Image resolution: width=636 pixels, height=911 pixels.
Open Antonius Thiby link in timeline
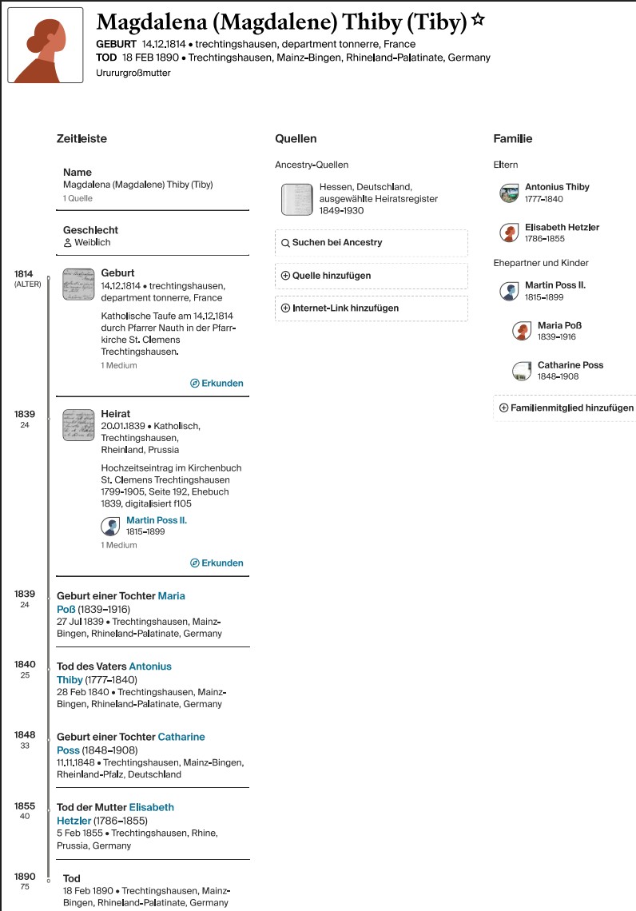(x=150, y=666)
